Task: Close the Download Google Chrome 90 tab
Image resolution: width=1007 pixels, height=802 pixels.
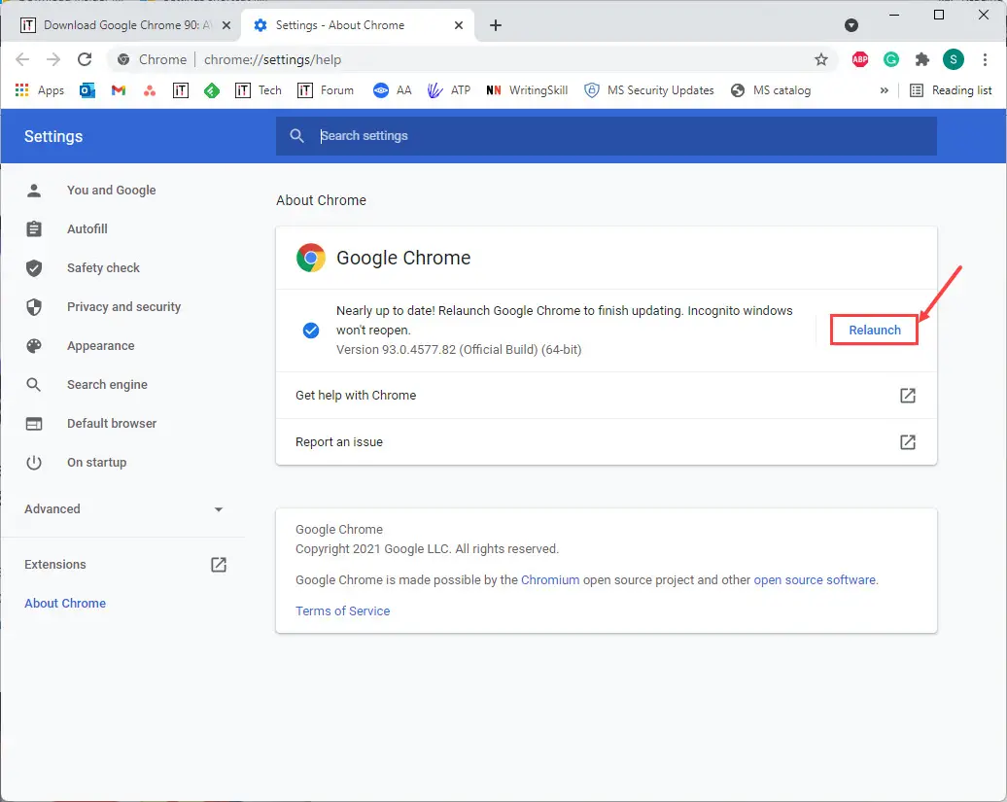Action: click(x=226, y=25)
